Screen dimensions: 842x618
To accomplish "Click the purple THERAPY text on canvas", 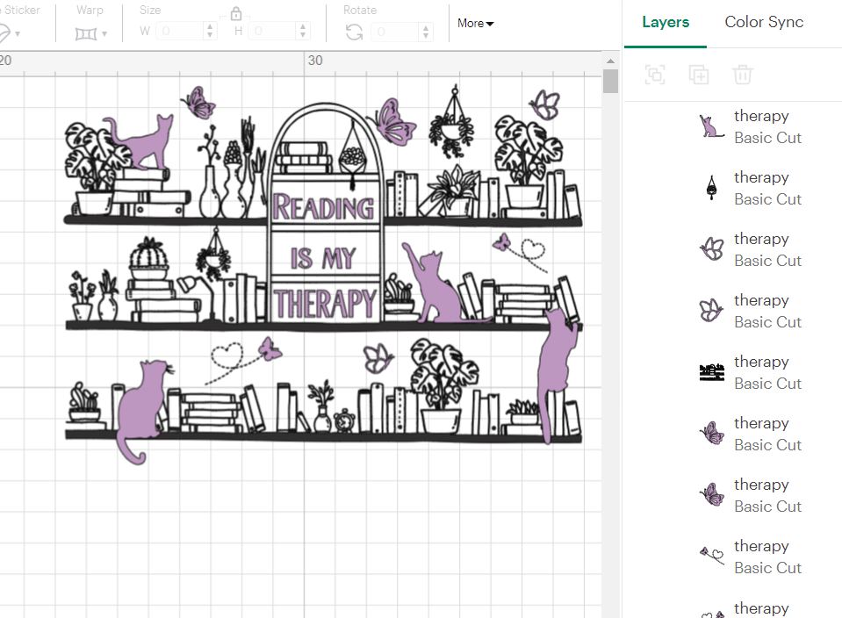I will pos(324,304).
